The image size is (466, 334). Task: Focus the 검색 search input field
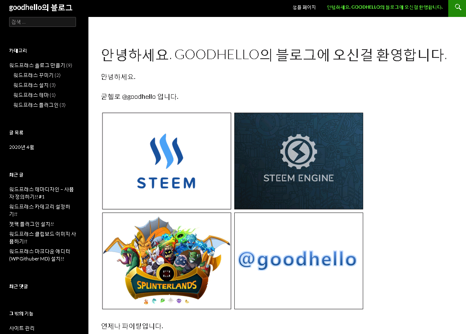click(x=43, y=22)
